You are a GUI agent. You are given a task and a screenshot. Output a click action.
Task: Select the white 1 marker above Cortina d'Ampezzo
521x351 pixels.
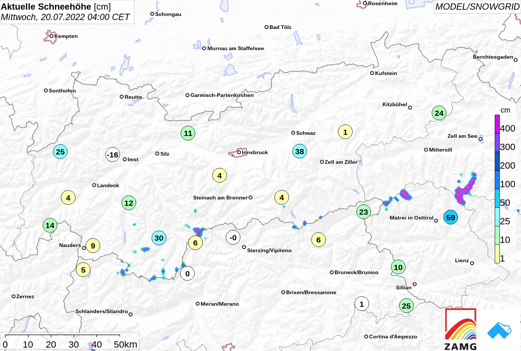click(361, 304)
